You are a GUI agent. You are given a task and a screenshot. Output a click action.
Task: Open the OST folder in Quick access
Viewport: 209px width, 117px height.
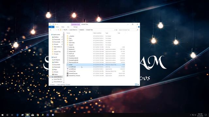pos(55,49)
